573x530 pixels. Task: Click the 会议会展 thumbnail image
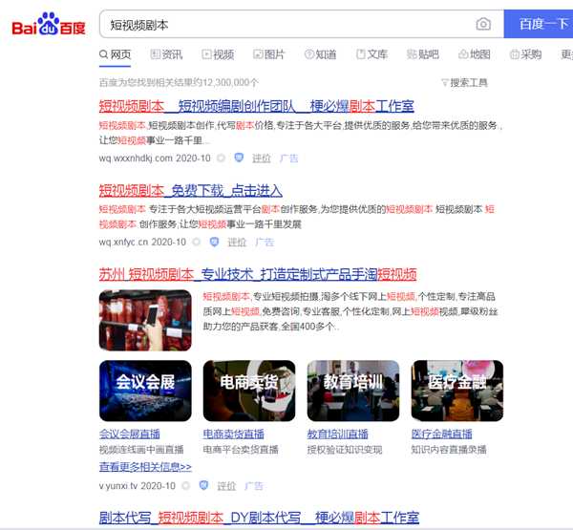[x=145, y=391]
